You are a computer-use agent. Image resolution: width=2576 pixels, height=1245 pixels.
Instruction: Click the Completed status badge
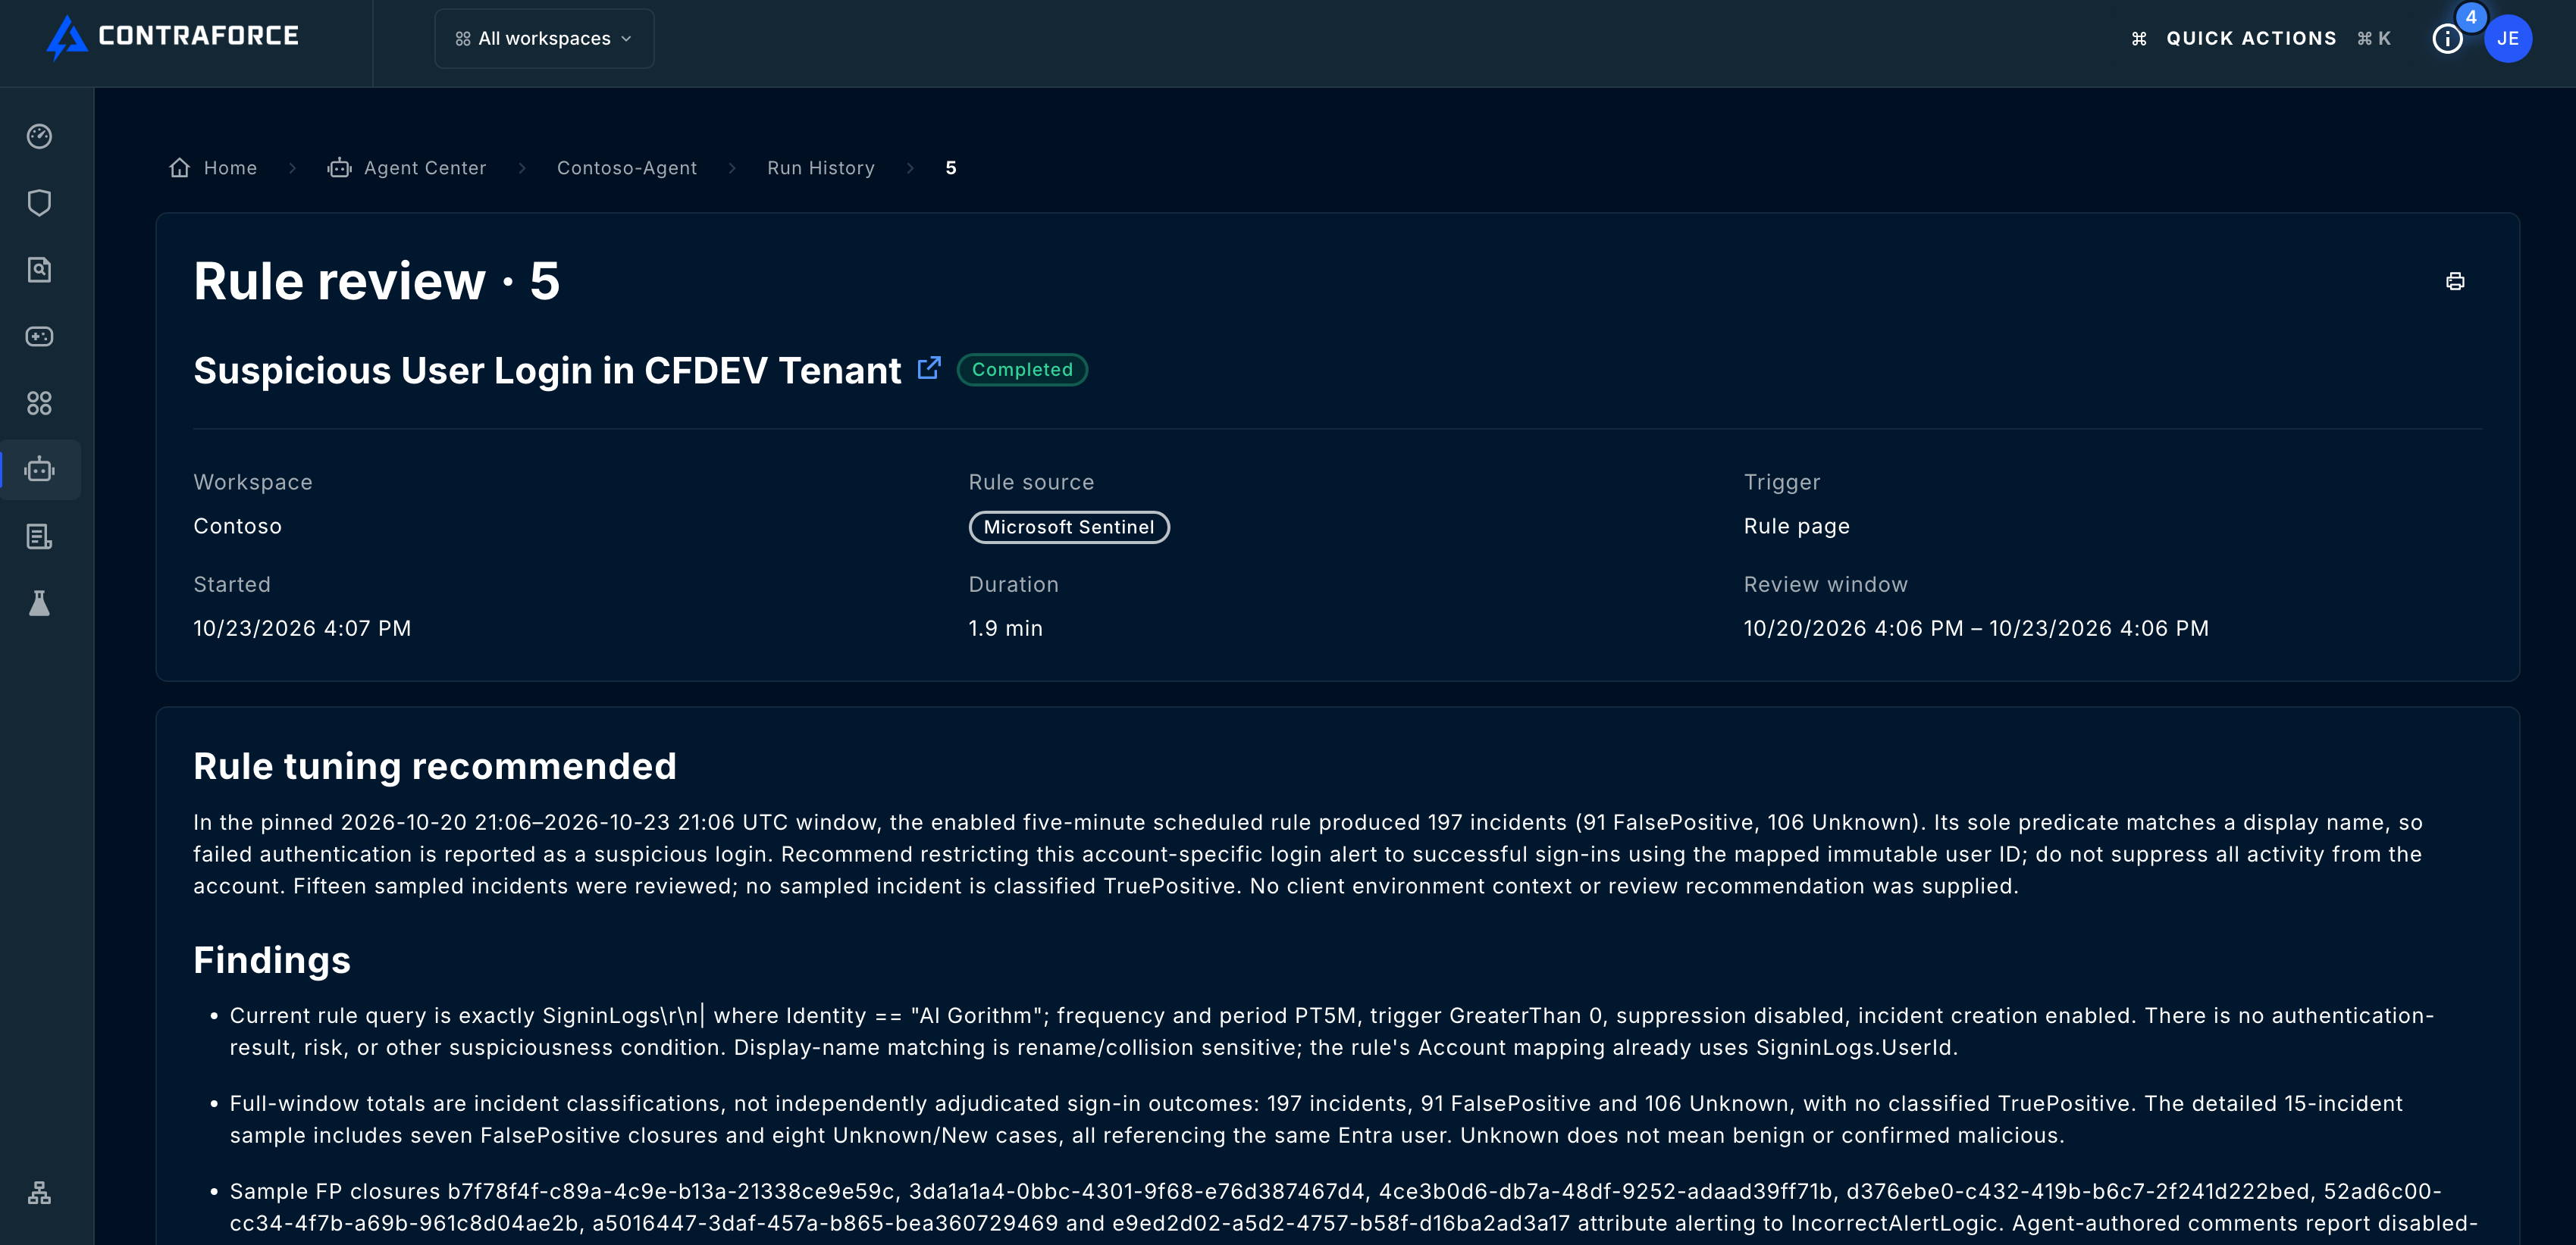click(x=1022, y=370)
